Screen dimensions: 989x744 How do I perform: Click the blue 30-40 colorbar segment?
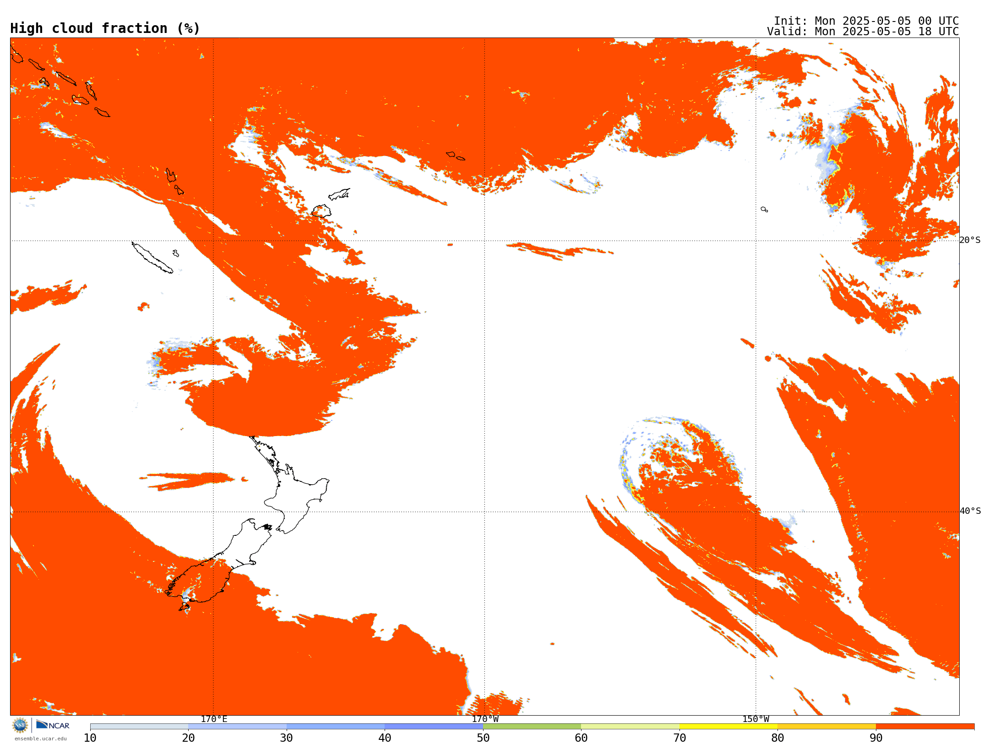[x=336, y=726]
